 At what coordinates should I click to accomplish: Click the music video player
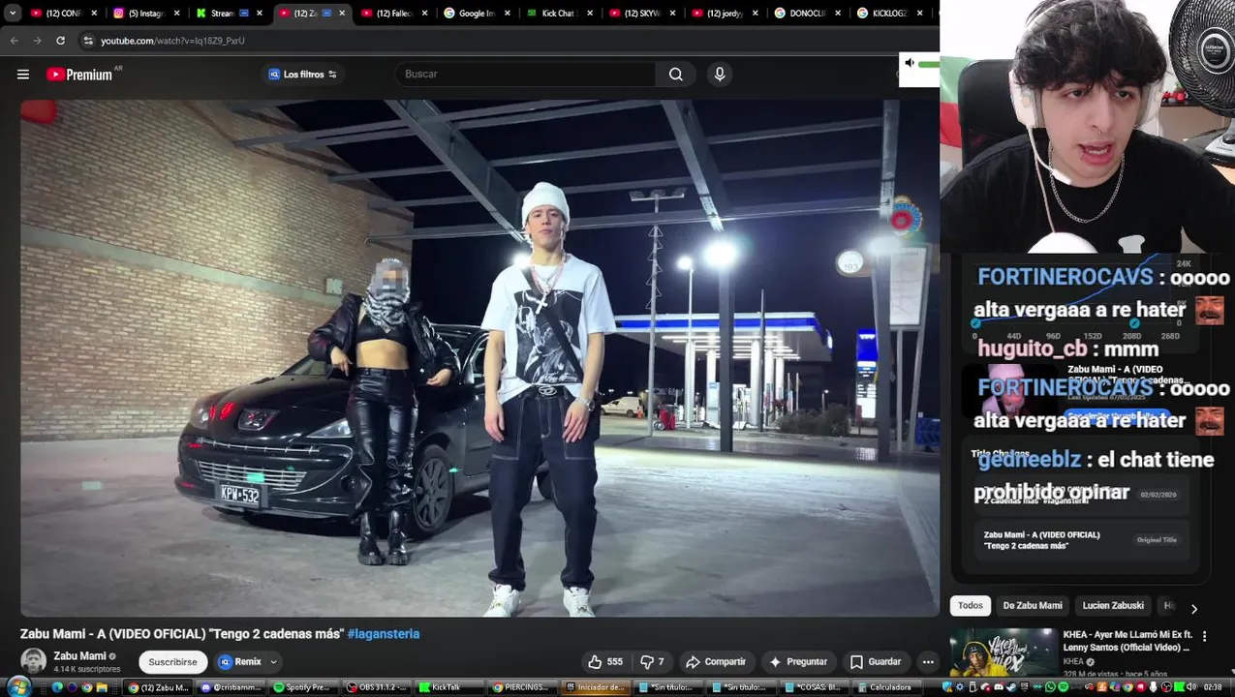(479, 358)
